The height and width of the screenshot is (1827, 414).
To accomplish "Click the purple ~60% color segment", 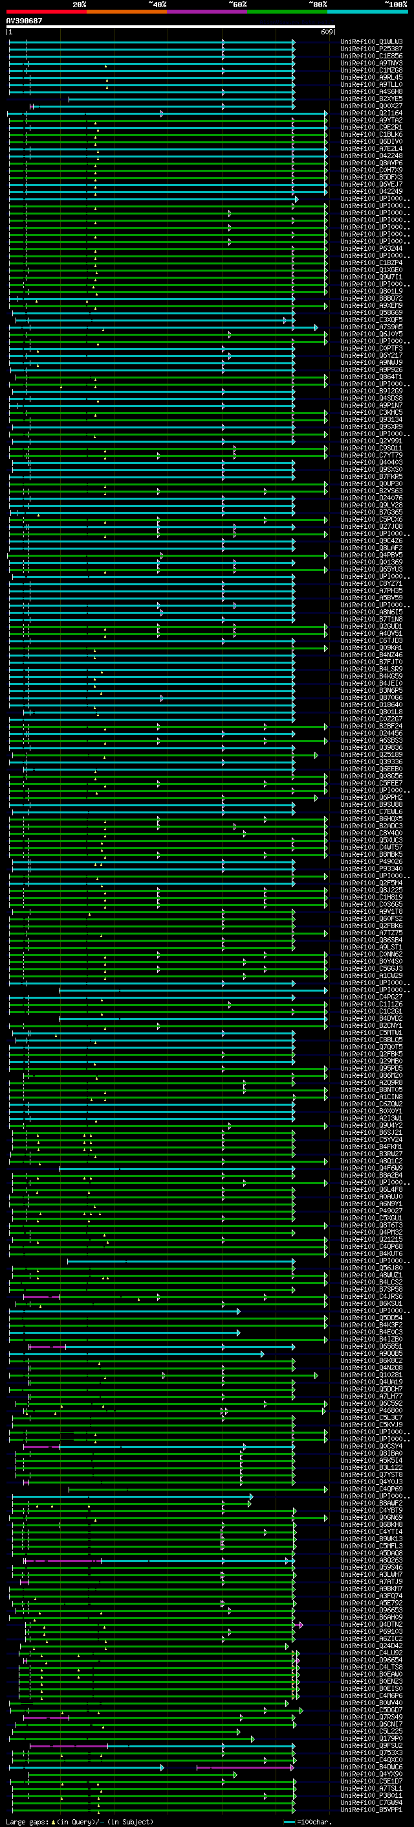I will click(x=208, y=12).
